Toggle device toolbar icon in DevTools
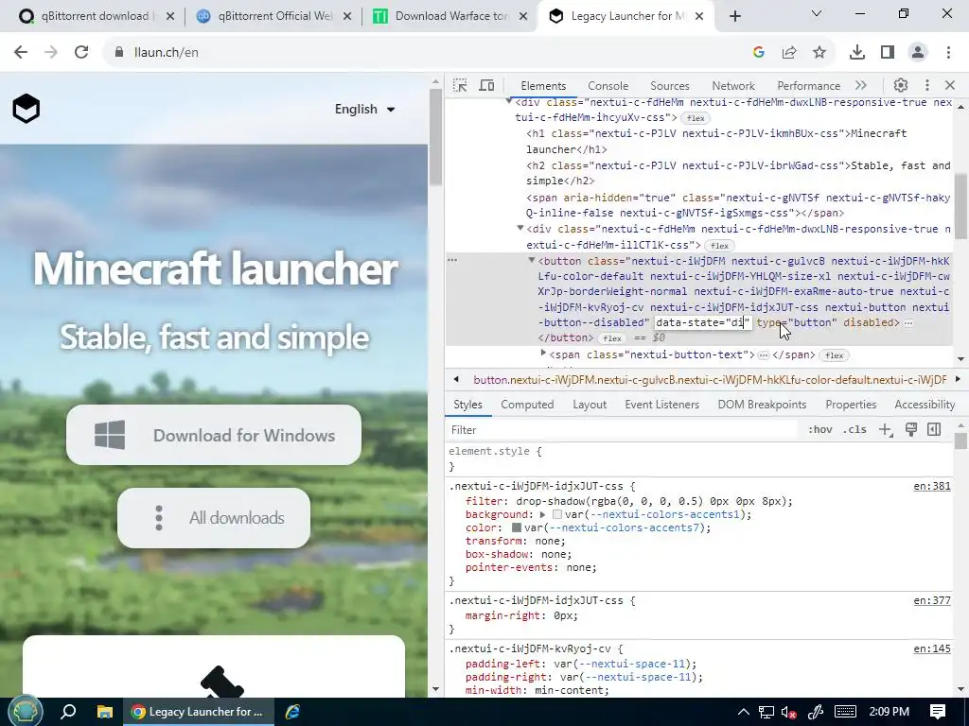 click(x=487, y=85)
